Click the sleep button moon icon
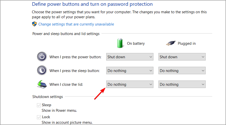 (x=42, y=70)
